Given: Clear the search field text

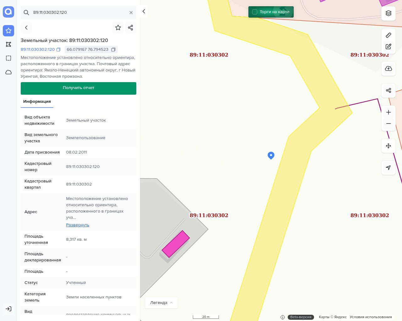Looking at the screenshot, I should point(131,13).
